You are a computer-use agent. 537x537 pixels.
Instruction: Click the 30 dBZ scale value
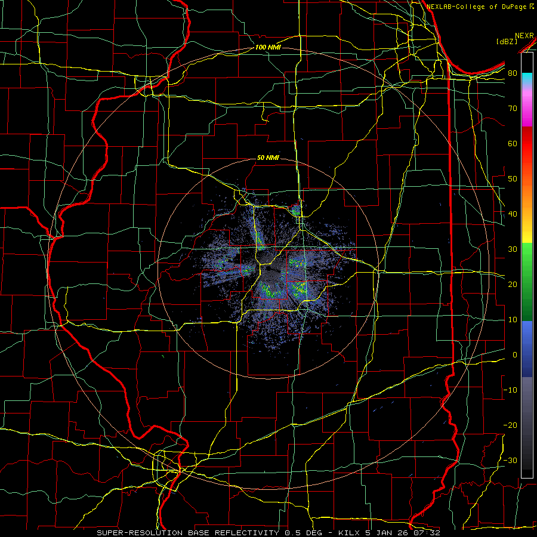(x=513, y=249)
